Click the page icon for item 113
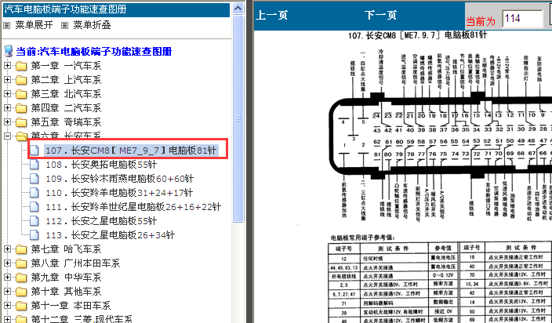This screenshot has height=323, width=552. click(x=34, y=234)
